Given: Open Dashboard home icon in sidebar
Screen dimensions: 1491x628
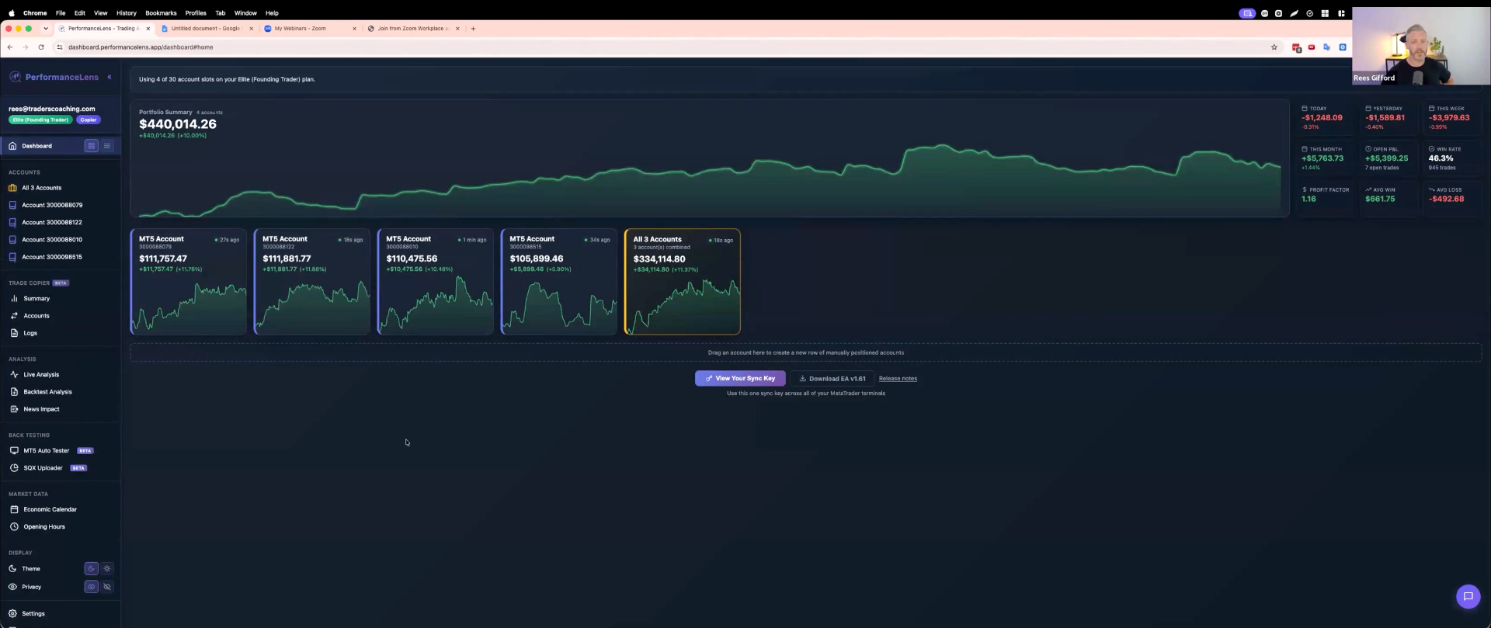Looking at the screenshot, I should 12,146.
